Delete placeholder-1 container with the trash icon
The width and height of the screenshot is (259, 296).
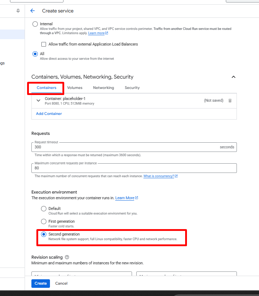coord(230,101)
